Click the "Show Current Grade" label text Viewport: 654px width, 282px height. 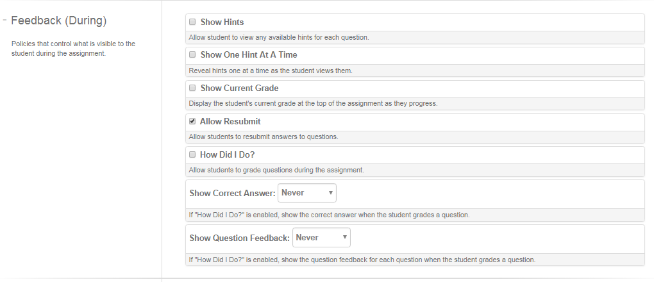coord(239,88)
